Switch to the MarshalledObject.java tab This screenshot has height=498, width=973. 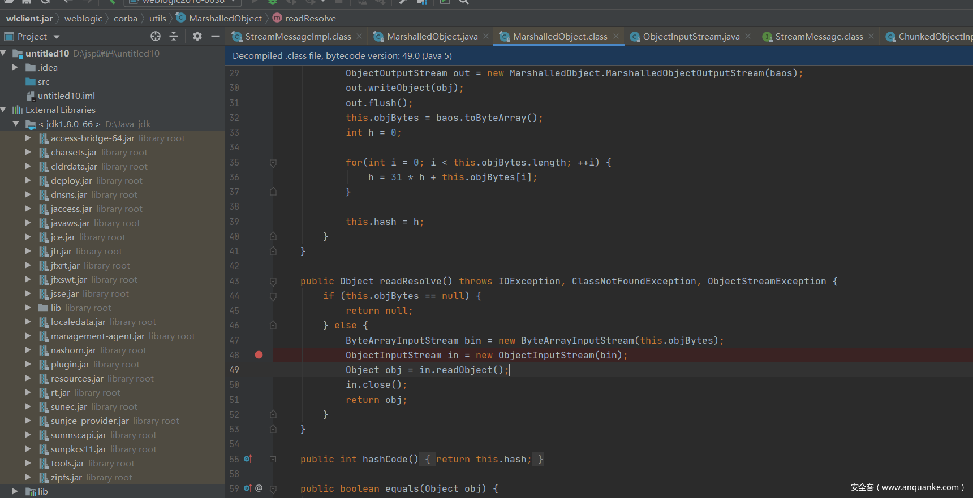(x=432, y=36)
